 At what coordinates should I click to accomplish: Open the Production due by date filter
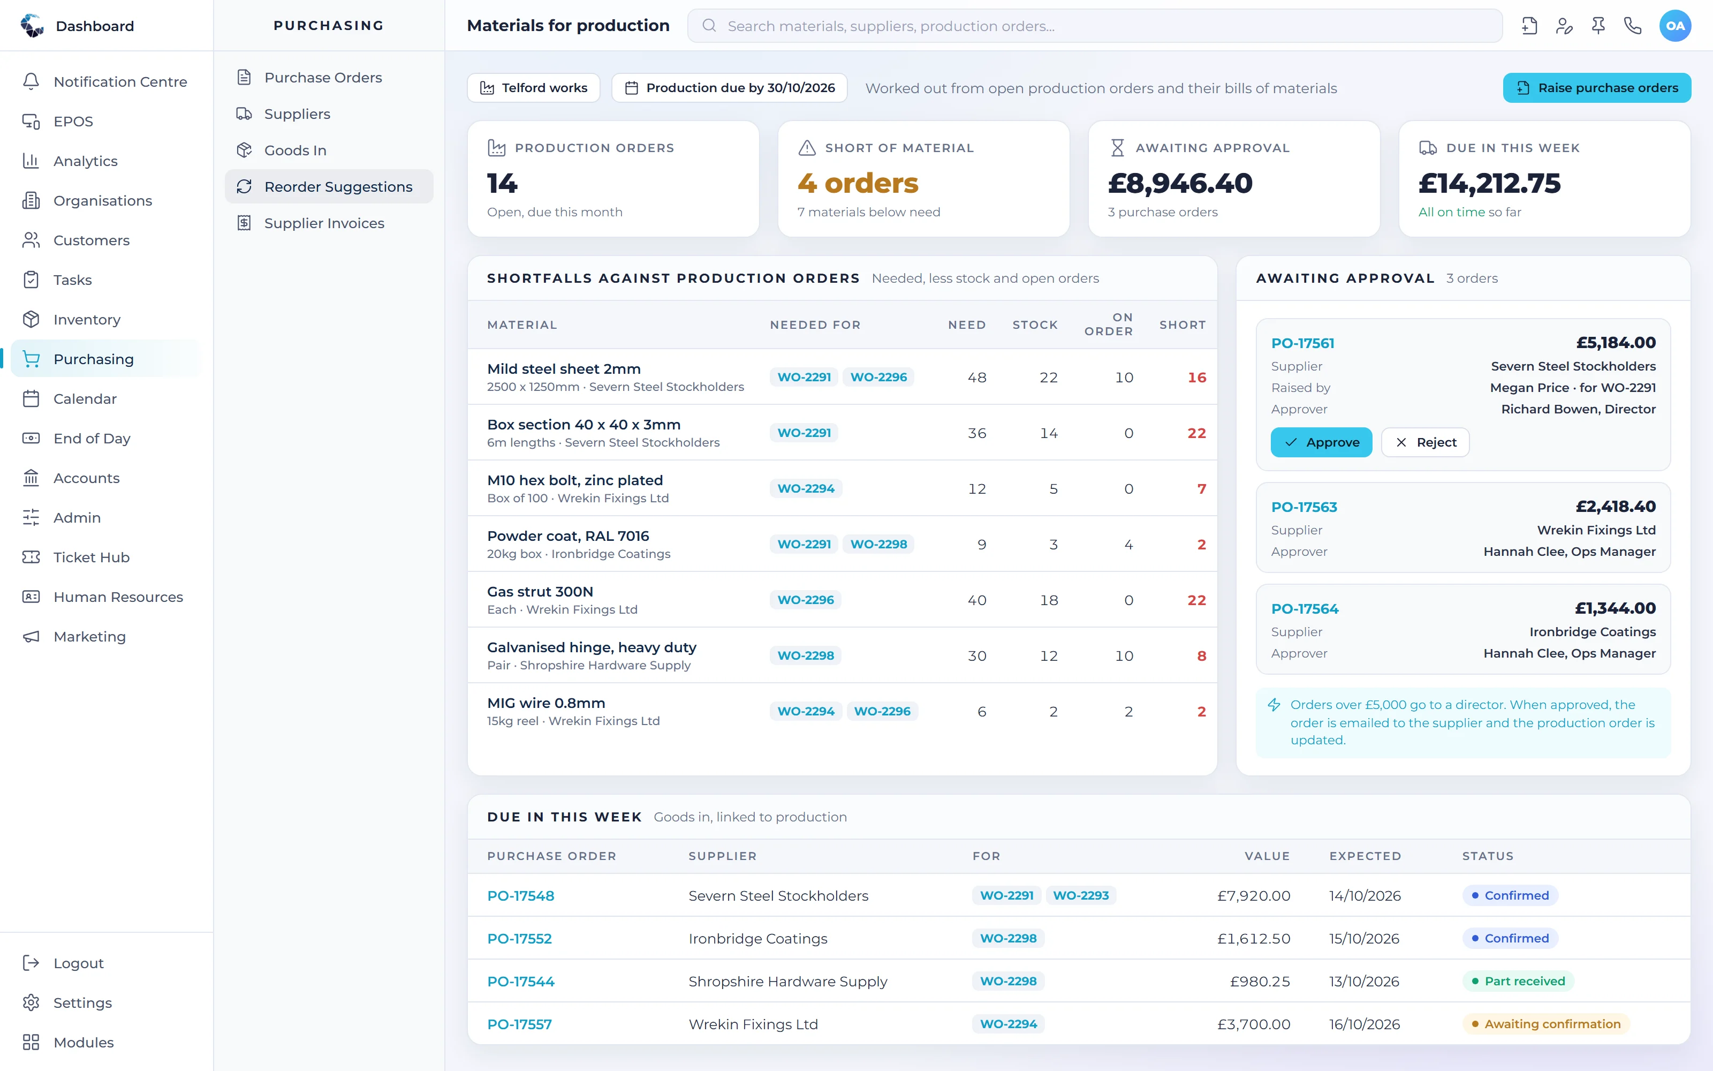(729, 88)
